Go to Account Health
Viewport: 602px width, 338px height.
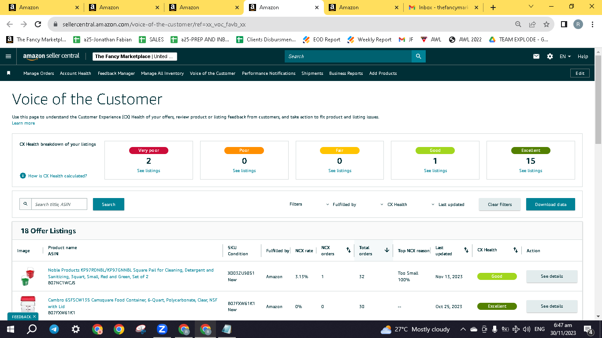(75, 73)
